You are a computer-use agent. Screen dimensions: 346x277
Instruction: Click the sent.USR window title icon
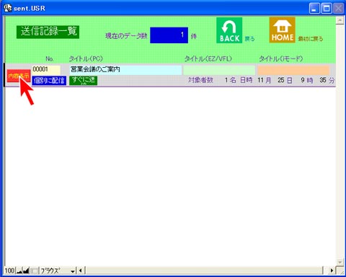click(7, 8)
